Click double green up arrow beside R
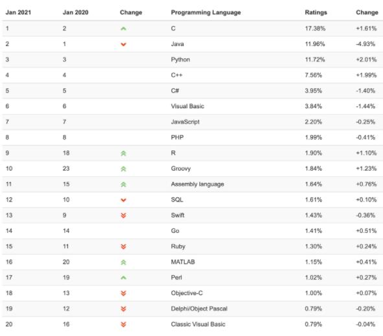The height and width of the screenshot is (336, 383). pos(123,153)
